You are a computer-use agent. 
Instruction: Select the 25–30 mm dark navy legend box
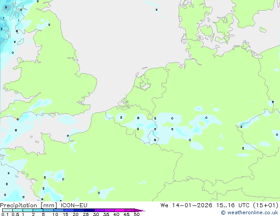tap(89, 210)
